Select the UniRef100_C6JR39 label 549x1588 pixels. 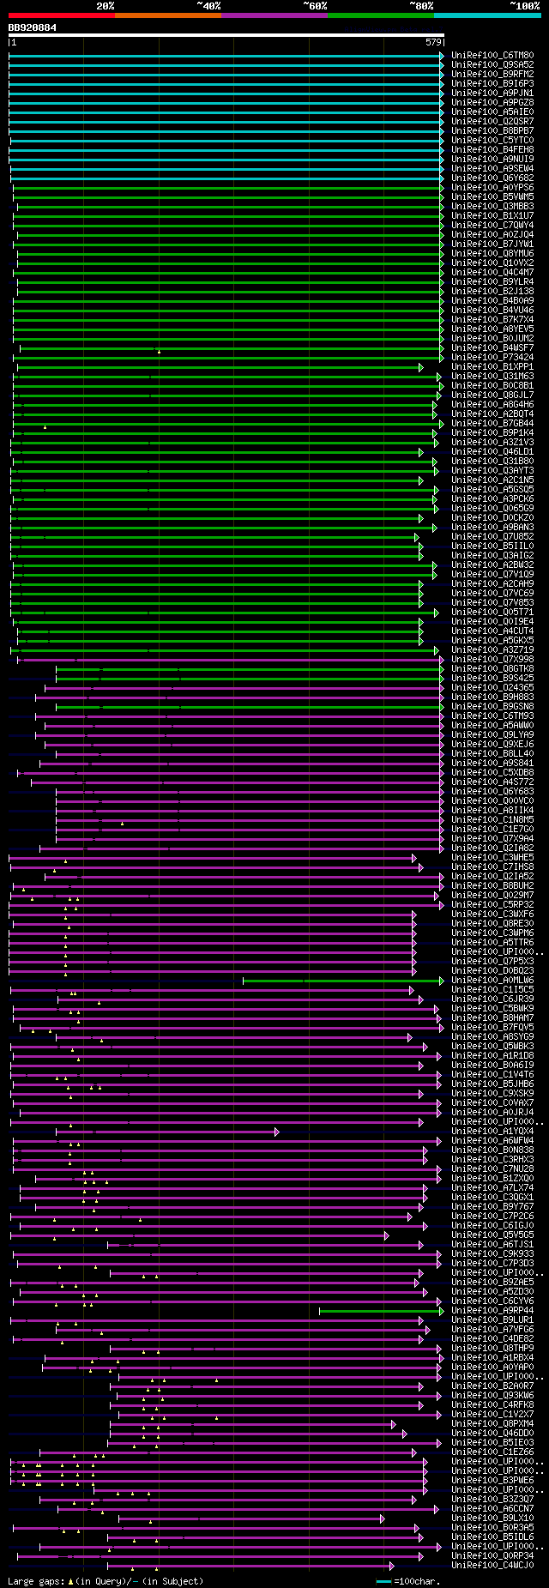tap(492, 999)
